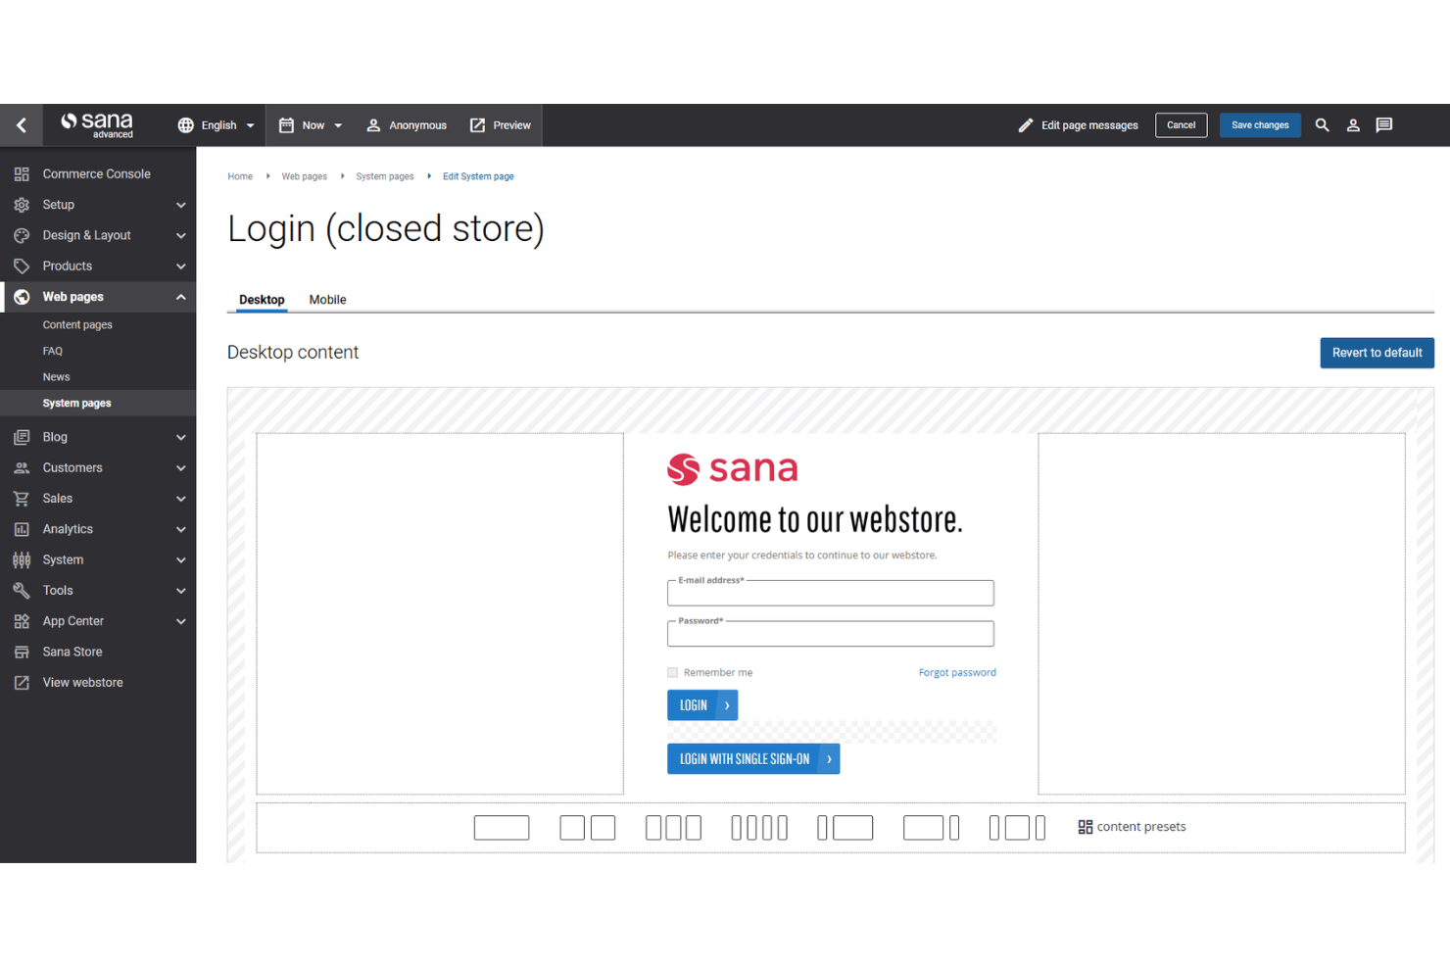Collapse the Web pages section chevron
This screenshot has height=967, width=1450.
coord(181,297)
